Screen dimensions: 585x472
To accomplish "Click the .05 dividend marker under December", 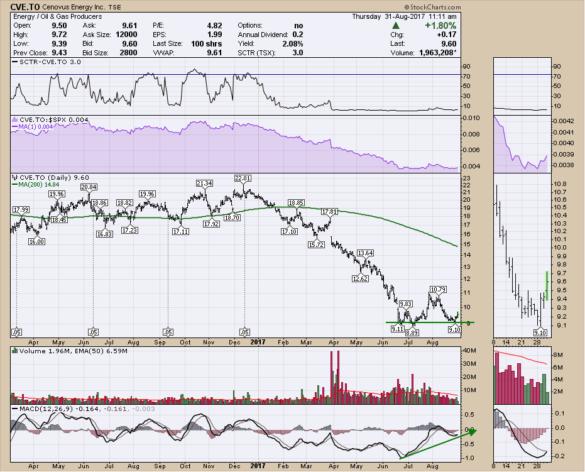I will 244,331.
